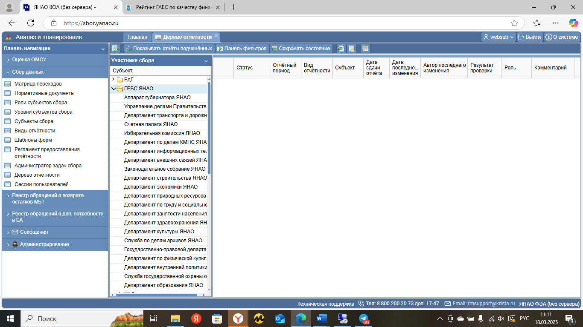583x327 pixels.
Task: Expand the Администрирование menu section
Action: [44, 244]
